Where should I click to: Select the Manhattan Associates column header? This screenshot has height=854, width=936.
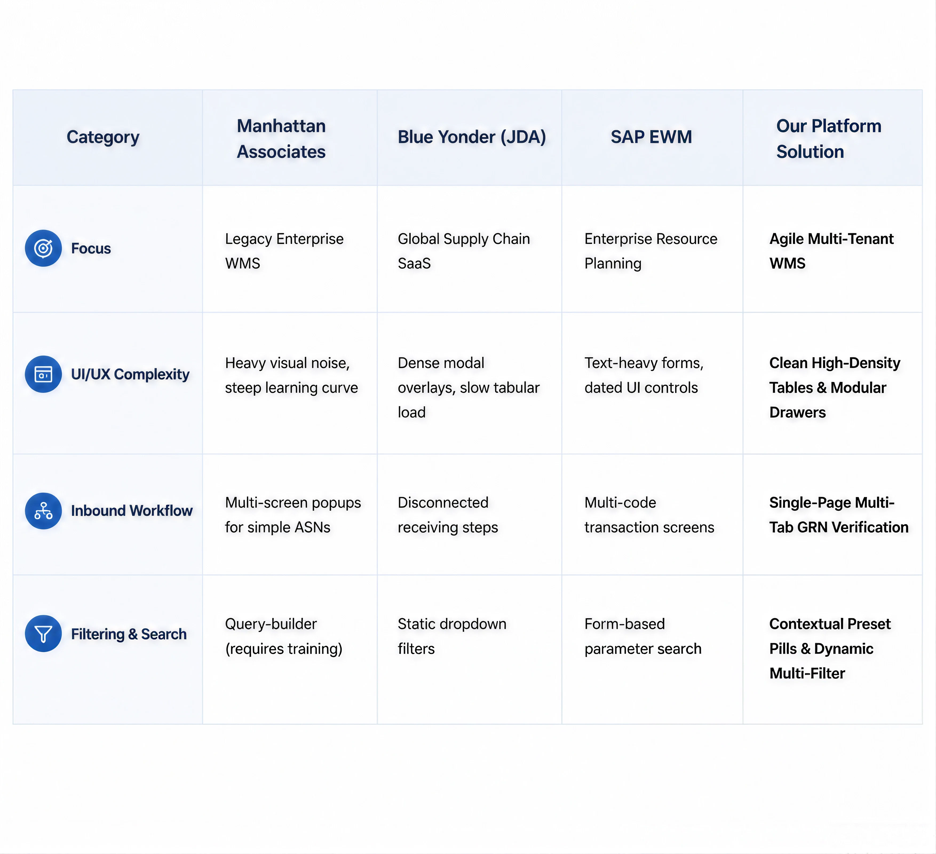click(281, 139)
